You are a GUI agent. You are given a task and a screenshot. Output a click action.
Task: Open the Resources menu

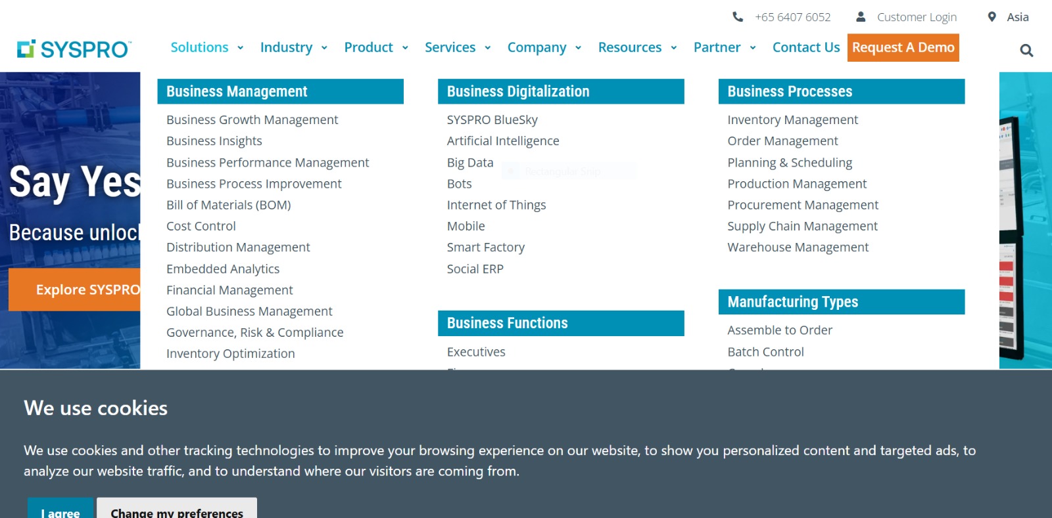click(630, 47)
